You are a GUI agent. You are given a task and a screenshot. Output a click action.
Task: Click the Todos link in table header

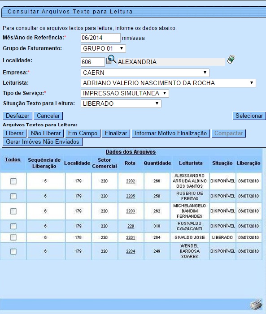pyautogui.click(x=13, y=159)
